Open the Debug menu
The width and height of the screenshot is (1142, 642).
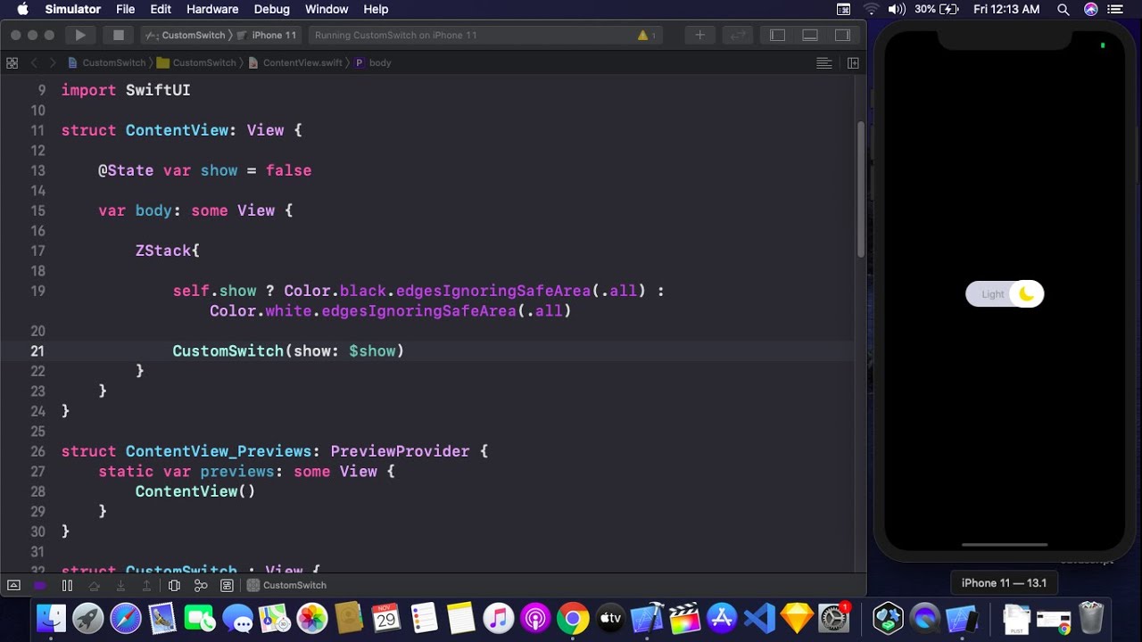(x=271, y=9)
